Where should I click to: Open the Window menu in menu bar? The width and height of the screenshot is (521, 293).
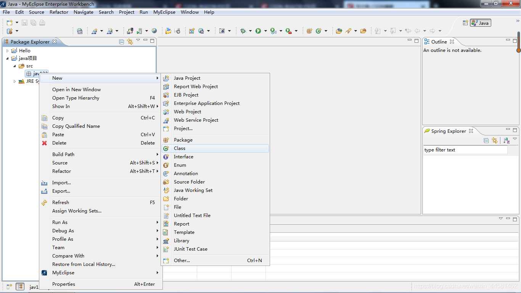[x=190, y=12]
